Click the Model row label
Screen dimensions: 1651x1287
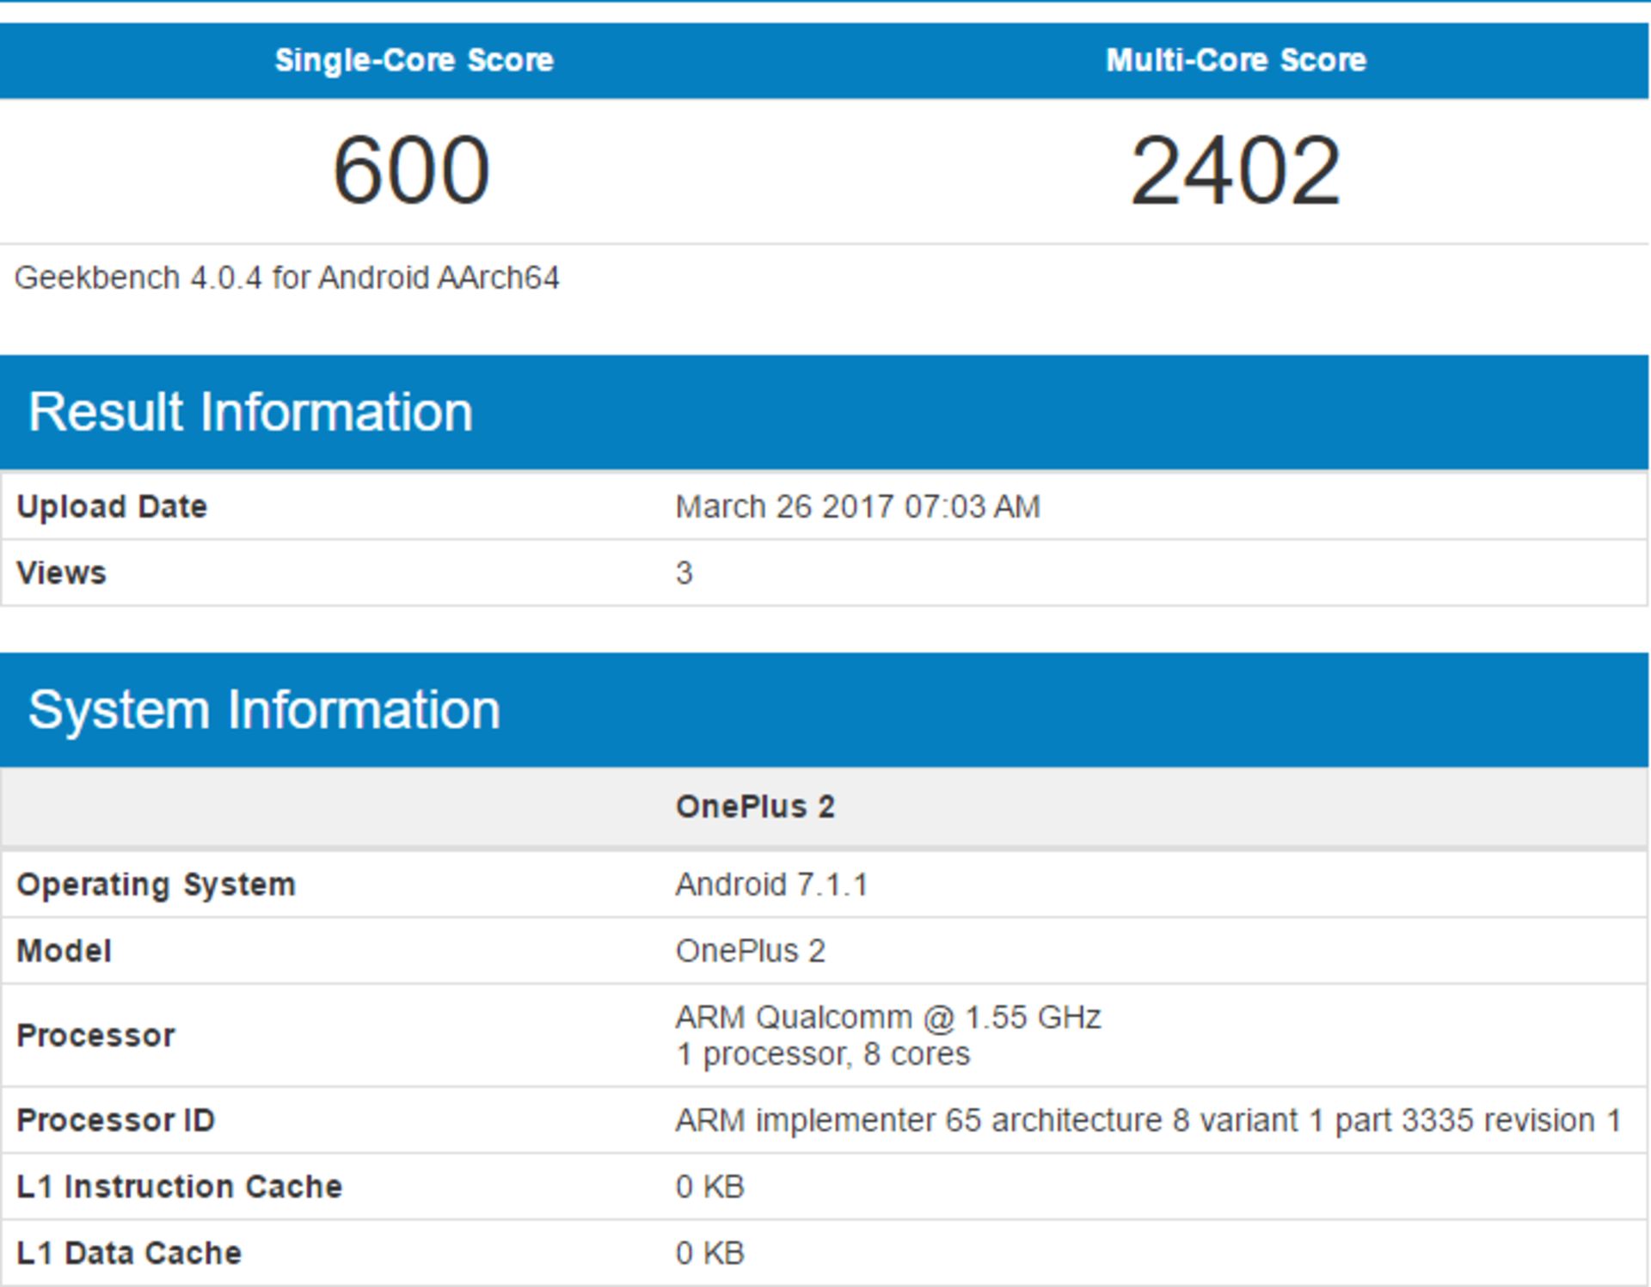(x=64, y=951)
